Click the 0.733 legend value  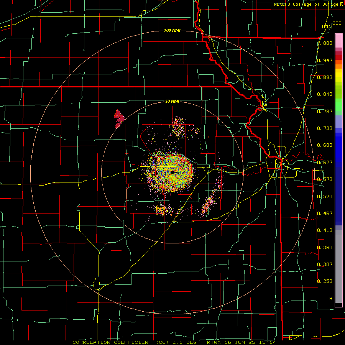(x=325, y=128)
